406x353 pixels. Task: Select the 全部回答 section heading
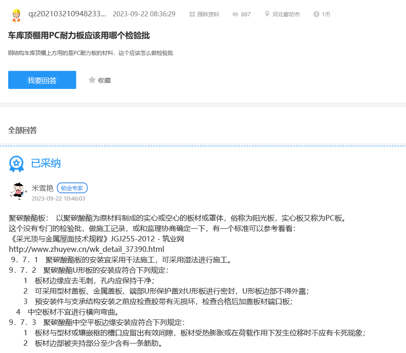(22, 130)
